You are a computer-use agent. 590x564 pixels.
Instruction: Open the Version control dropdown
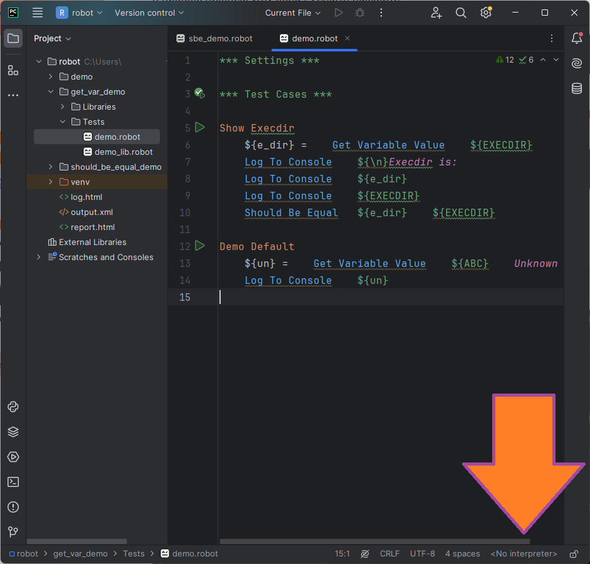coord(149,13)
